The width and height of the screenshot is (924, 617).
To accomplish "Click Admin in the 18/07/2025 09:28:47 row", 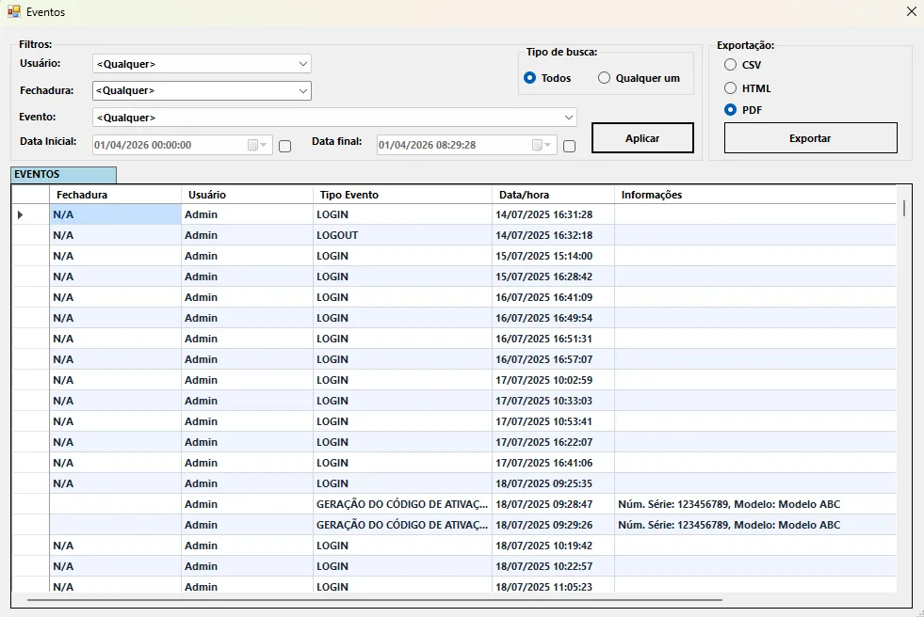I will 247,504.
